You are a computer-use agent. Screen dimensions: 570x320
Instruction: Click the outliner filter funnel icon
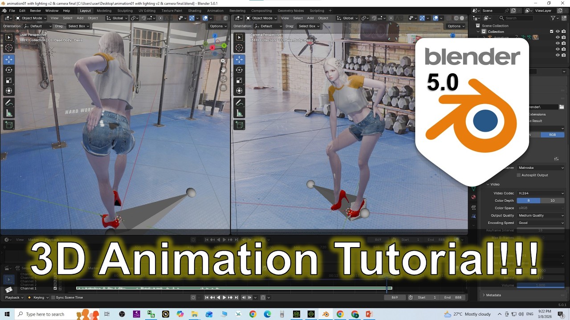(x=554, y=18)
